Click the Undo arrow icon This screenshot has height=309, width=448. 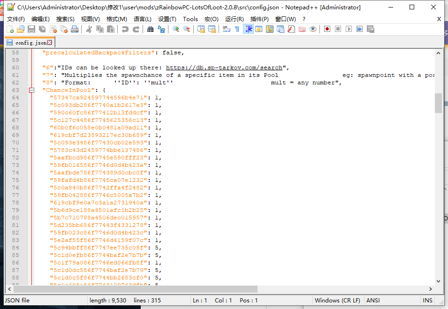[x=125, y=29]
